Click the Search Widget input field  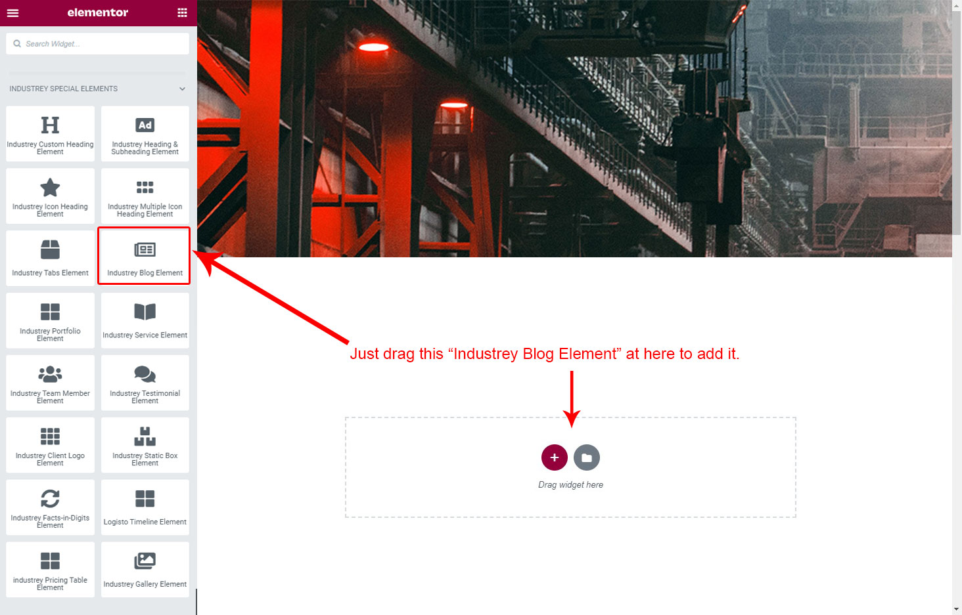[x=98, y=44]
